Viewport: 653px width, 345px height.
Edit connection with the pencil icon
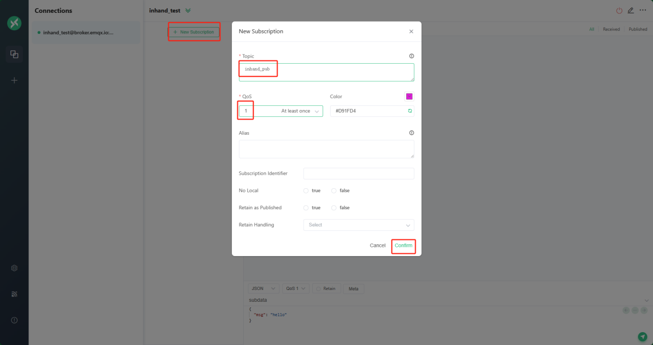click(631, 11)
